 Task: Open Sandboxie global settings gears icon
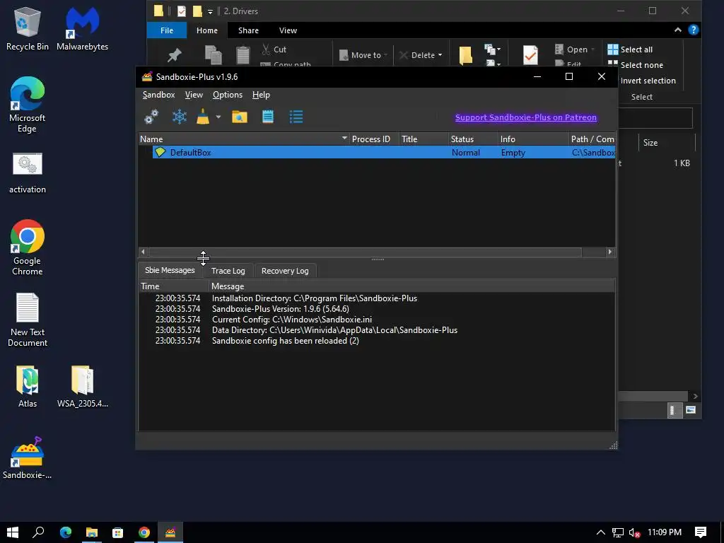point(151,117)
